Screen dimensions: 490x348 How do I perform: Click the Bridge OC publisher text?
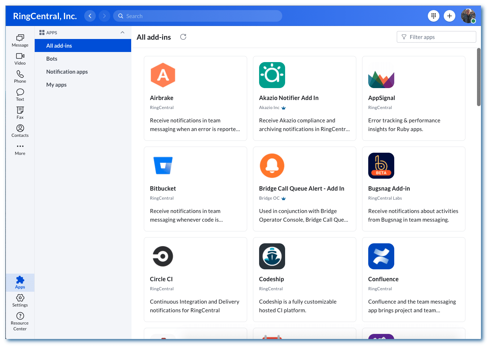coord(269,198)
